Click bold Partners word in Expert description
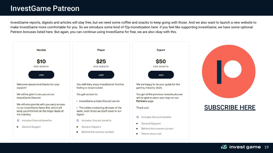Viewport: 273px width, 153px height. (x=142, y=101)
